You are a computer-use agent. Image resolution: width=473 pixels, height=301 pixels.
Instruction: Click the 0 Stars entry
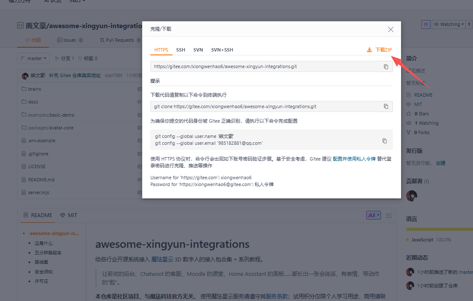pos(421,114)
